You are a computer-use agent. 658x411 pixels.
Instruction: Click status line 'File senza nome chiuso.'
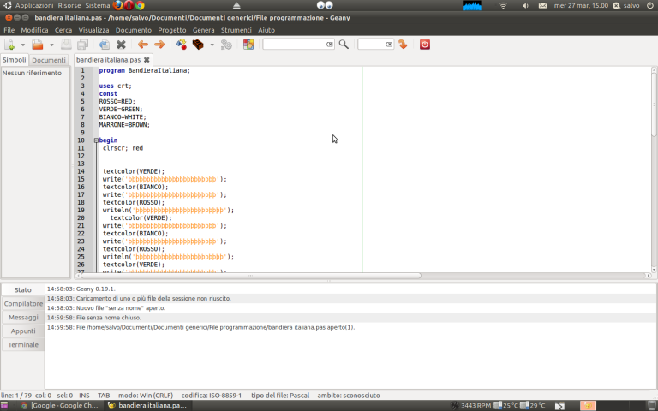108,318
